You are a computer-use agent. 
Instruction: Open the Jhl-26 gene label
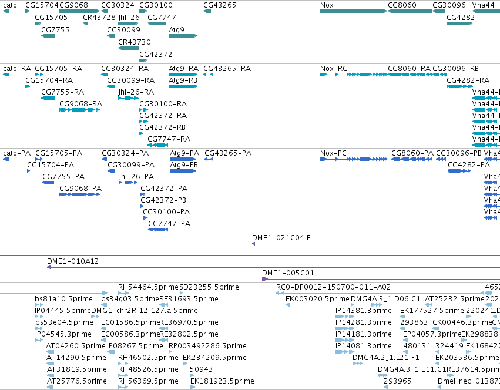(129, 18)
